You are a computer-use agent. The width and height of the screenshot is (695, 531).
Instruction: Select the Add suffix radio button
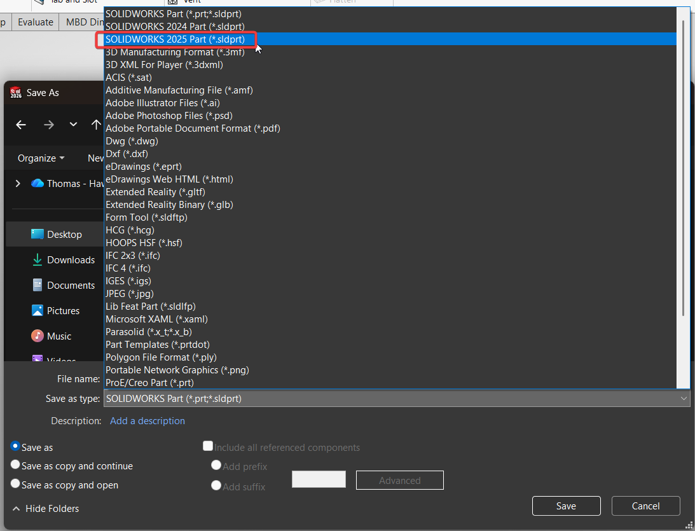click(x=216, y=485)
